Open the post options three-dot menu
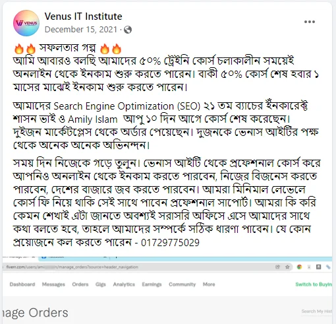This screenshot has width=336, height=324. pos(310,22)
